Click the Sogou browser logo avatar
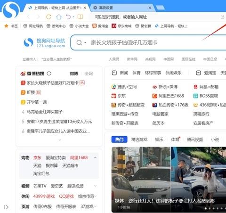226x213 pixels. click(10, 10)
